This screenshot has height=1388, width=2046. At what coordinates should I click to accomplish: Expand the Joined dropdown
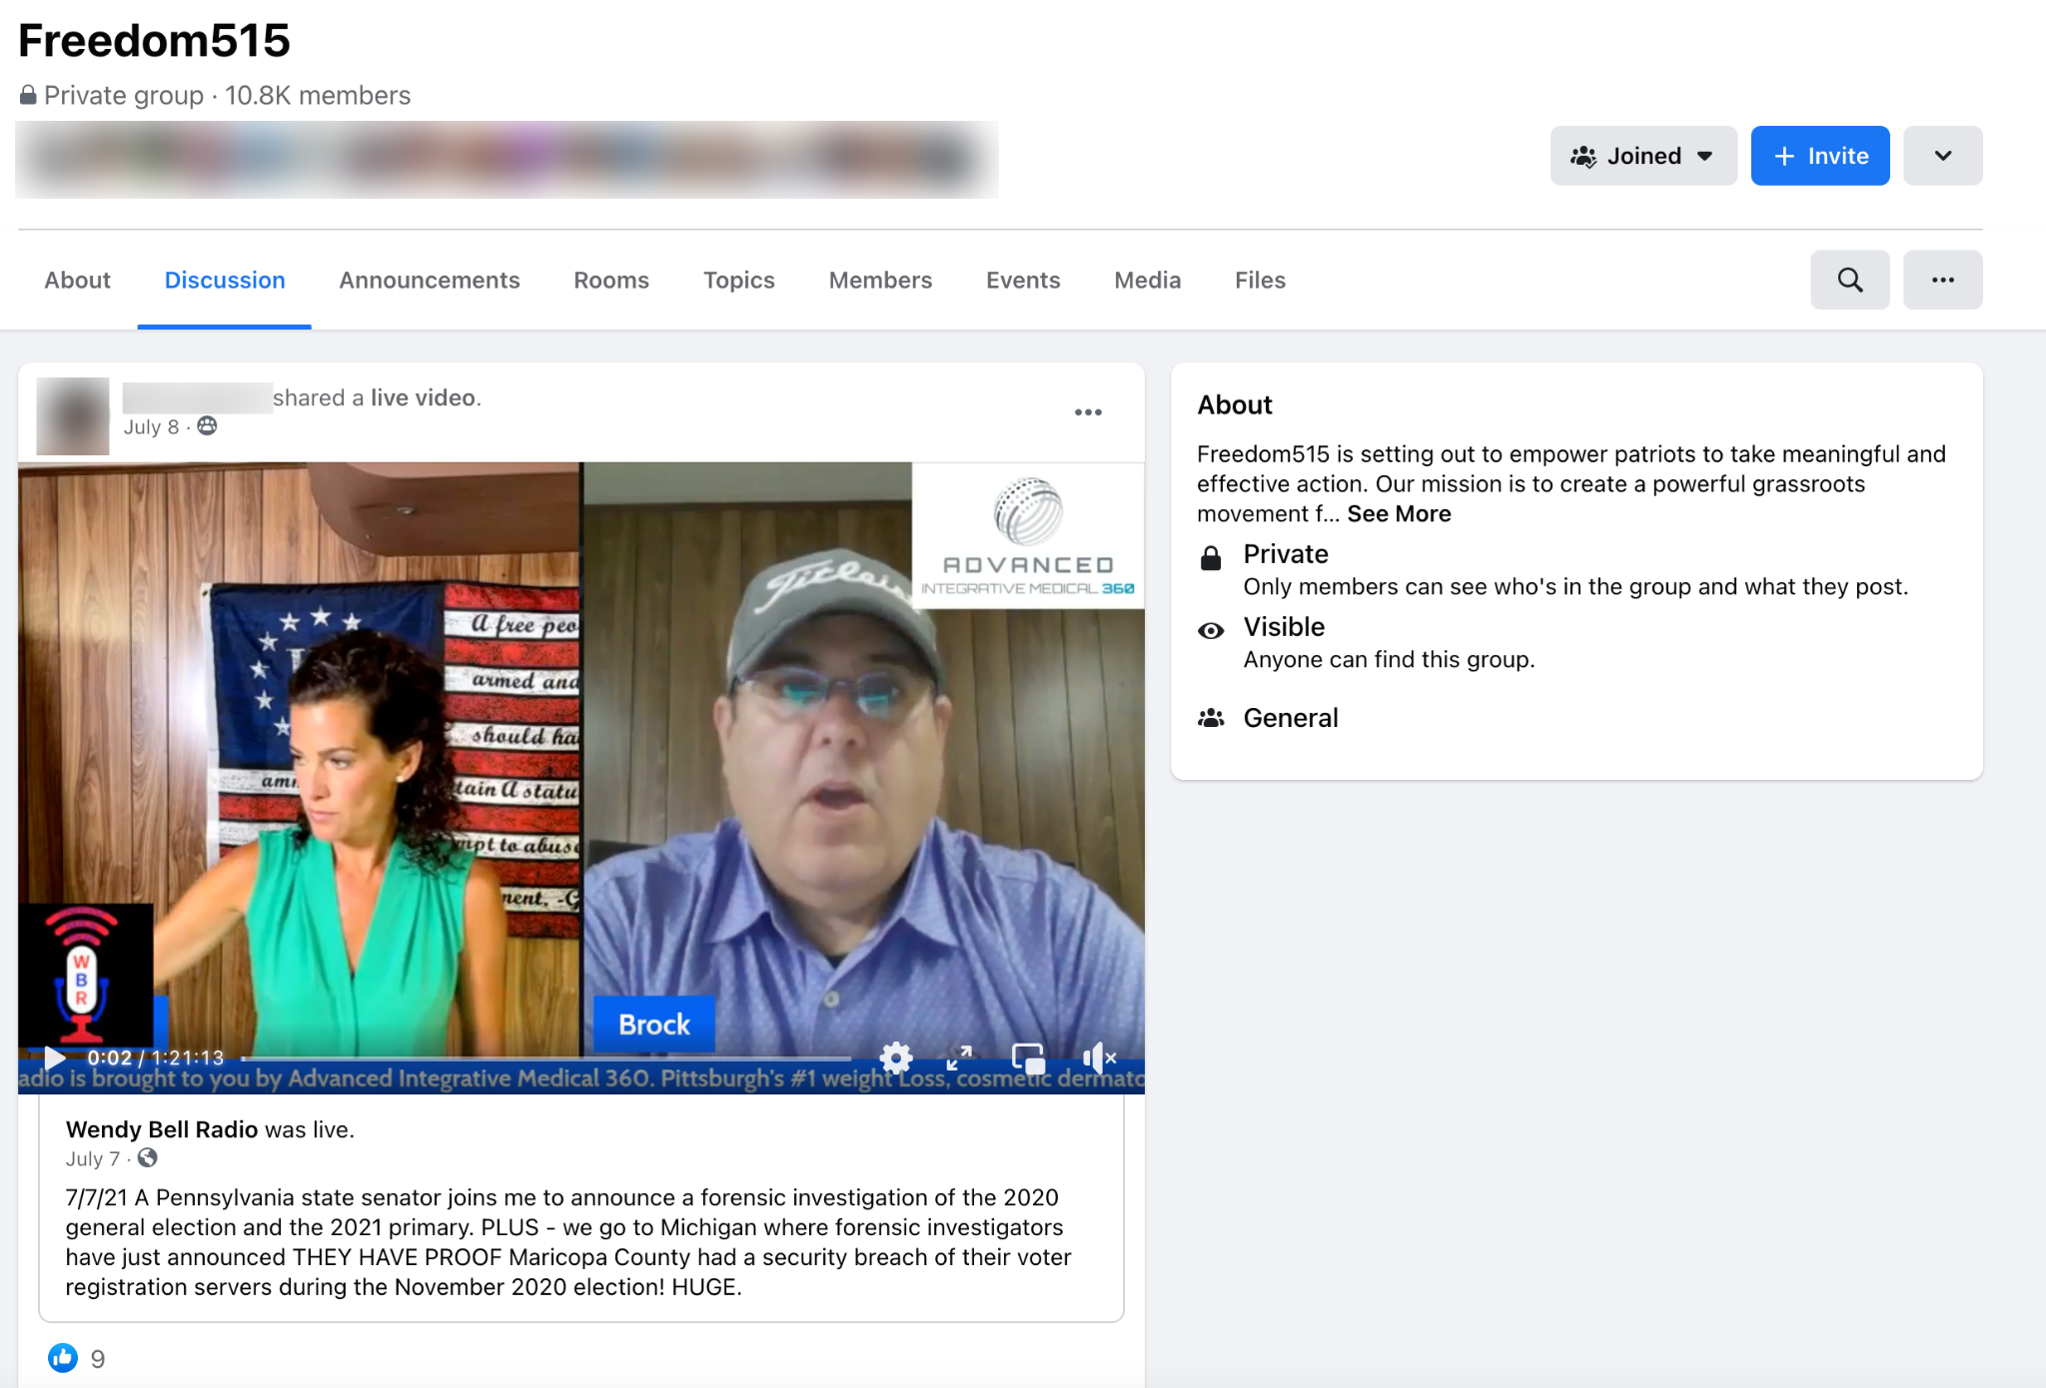[1705, 156]
